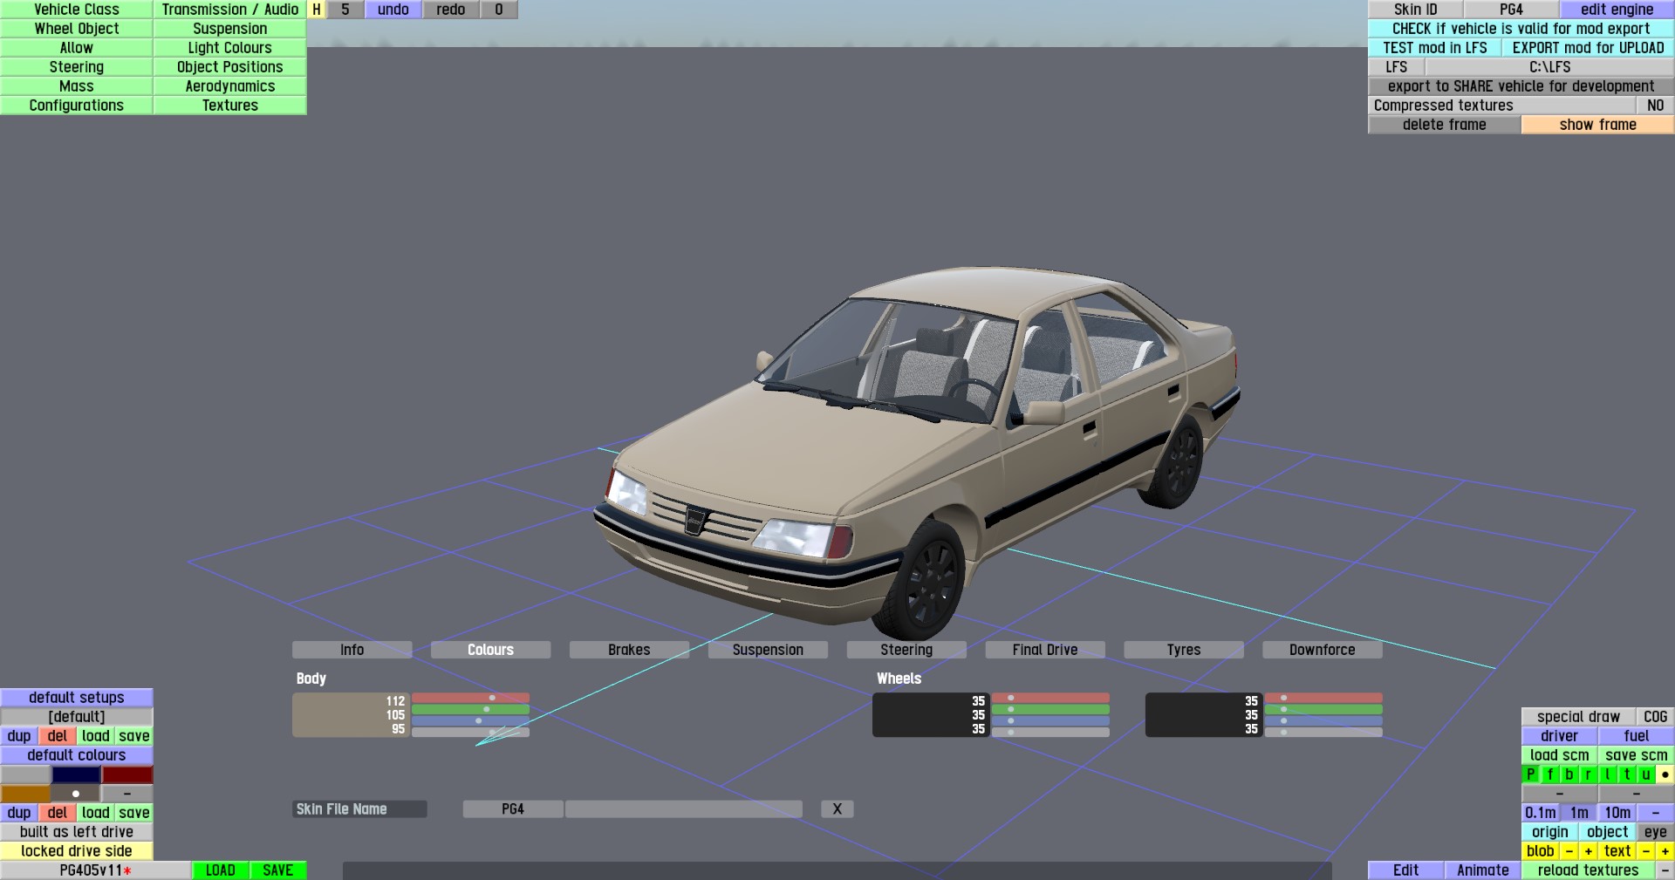Viewport: 1675px width, 880px height.
Task: Open the Object Positions menu
Action: [x=230, y=67]
